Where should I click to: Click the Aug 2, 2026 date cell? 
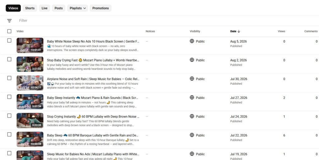[x=238, y=60]
